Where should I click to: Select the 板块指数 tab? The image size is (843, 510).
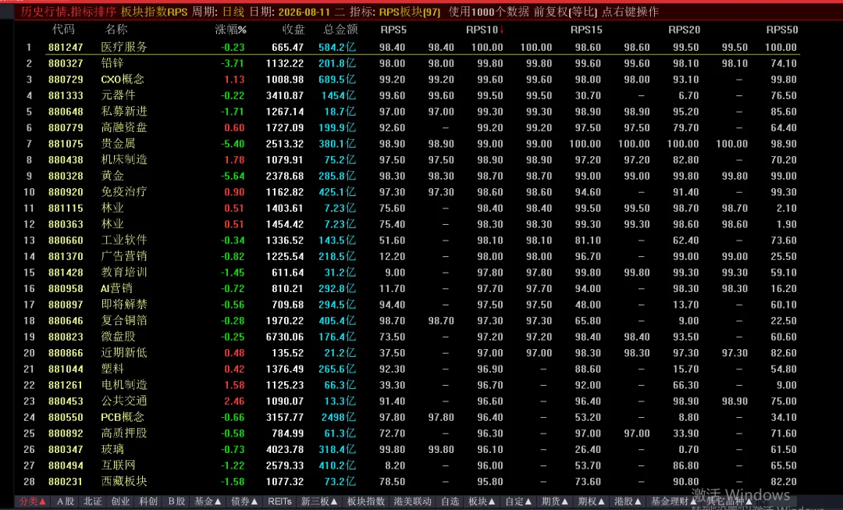pos(366,501)
